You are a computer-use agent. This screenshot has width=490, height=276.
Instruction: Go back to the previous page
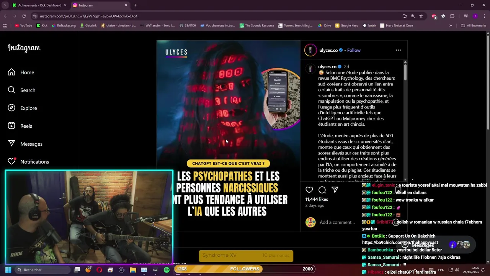coord(5,16)
